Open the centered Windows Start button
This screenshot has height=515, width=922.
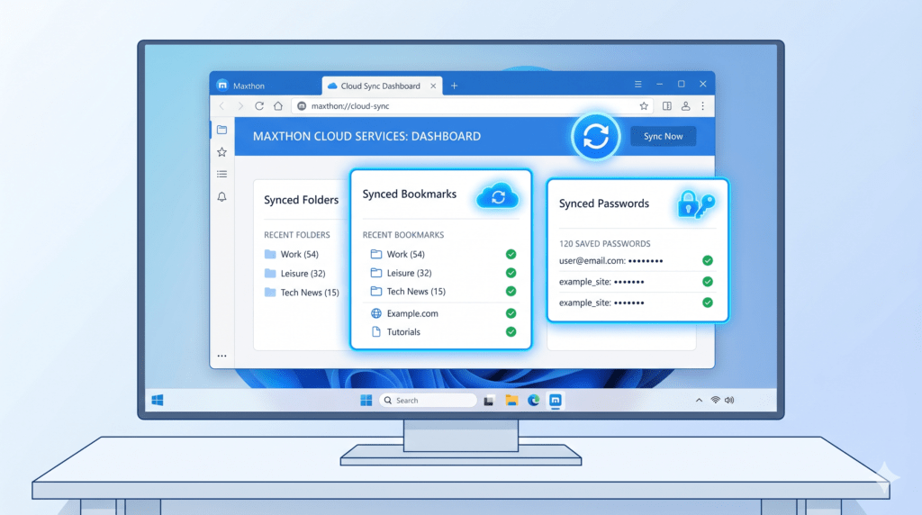(x=366, y=401)
